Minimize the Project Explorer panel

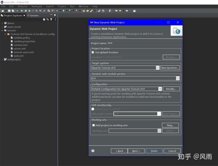51,15
